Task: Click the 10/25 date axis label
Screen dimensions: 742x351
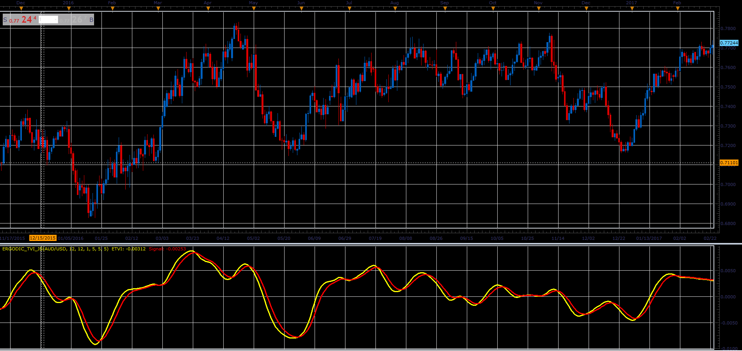Action: [x=527, y=238]
